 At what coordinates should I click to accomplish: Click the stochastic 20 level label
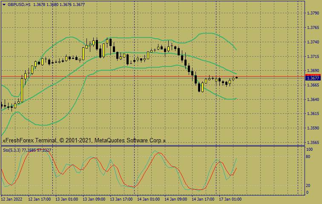[308, 186]
